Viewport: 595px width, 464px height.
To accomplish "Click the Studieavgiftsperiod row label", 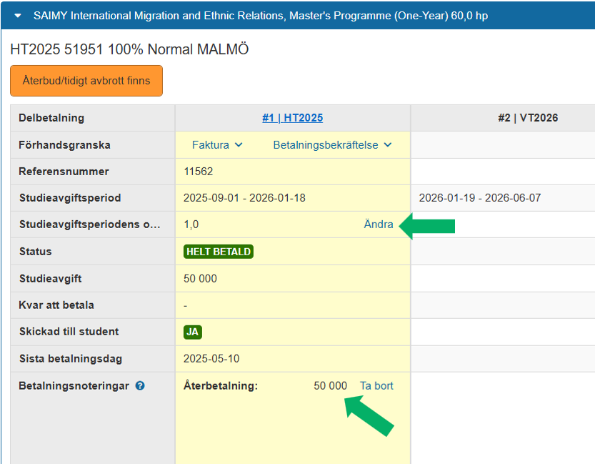I will (x=70, y=198).
